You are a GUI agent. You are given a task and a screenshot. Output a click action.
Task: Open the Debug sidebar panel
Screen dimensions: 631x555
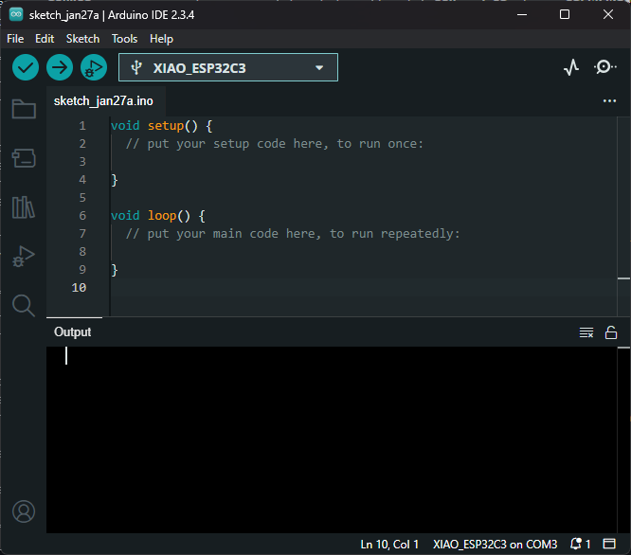coord(24,256)
